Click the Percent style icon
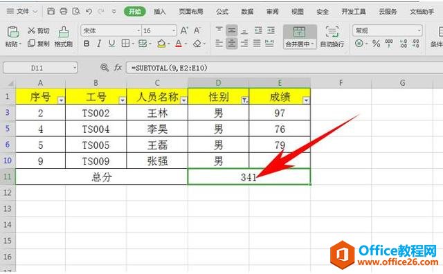The image size is (443, 274). pos(376,44)
